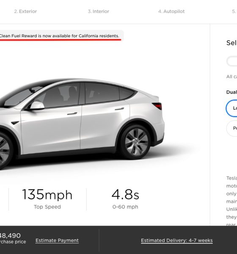Click the Dual Motor heading label
The width and height of the screenshot is (237, 254).
231,92
